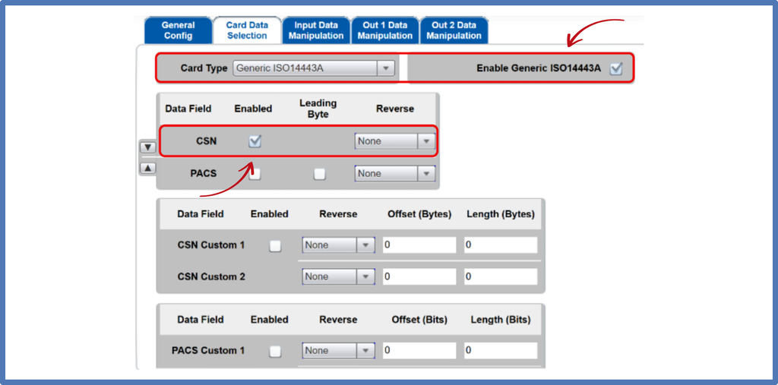Image resolution: width=778 pixels, height=385 pixels.
Task: Open the Out 1 Data Manipulation tab
Action: pyautogui.click(x=385, y=30)
